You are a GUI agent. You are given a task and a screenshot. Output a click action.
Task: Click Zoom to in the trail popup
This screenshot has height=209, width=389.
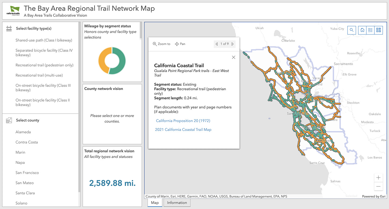click(x=161, y=44)
